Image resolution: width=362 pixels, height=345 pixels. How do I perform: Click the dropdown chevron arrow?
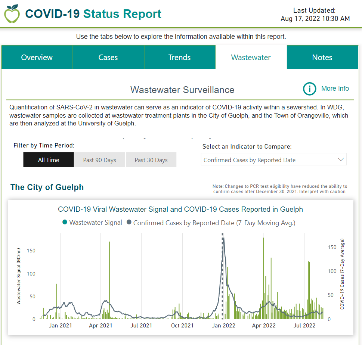pyautogui.click(x=341, y=159)
